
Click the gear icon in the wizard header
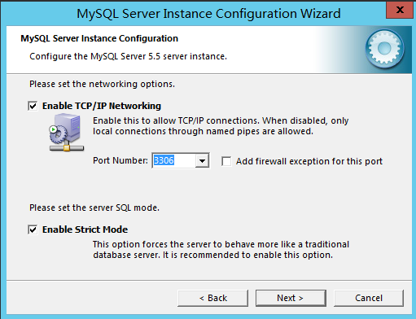click(x=384, y=49)
